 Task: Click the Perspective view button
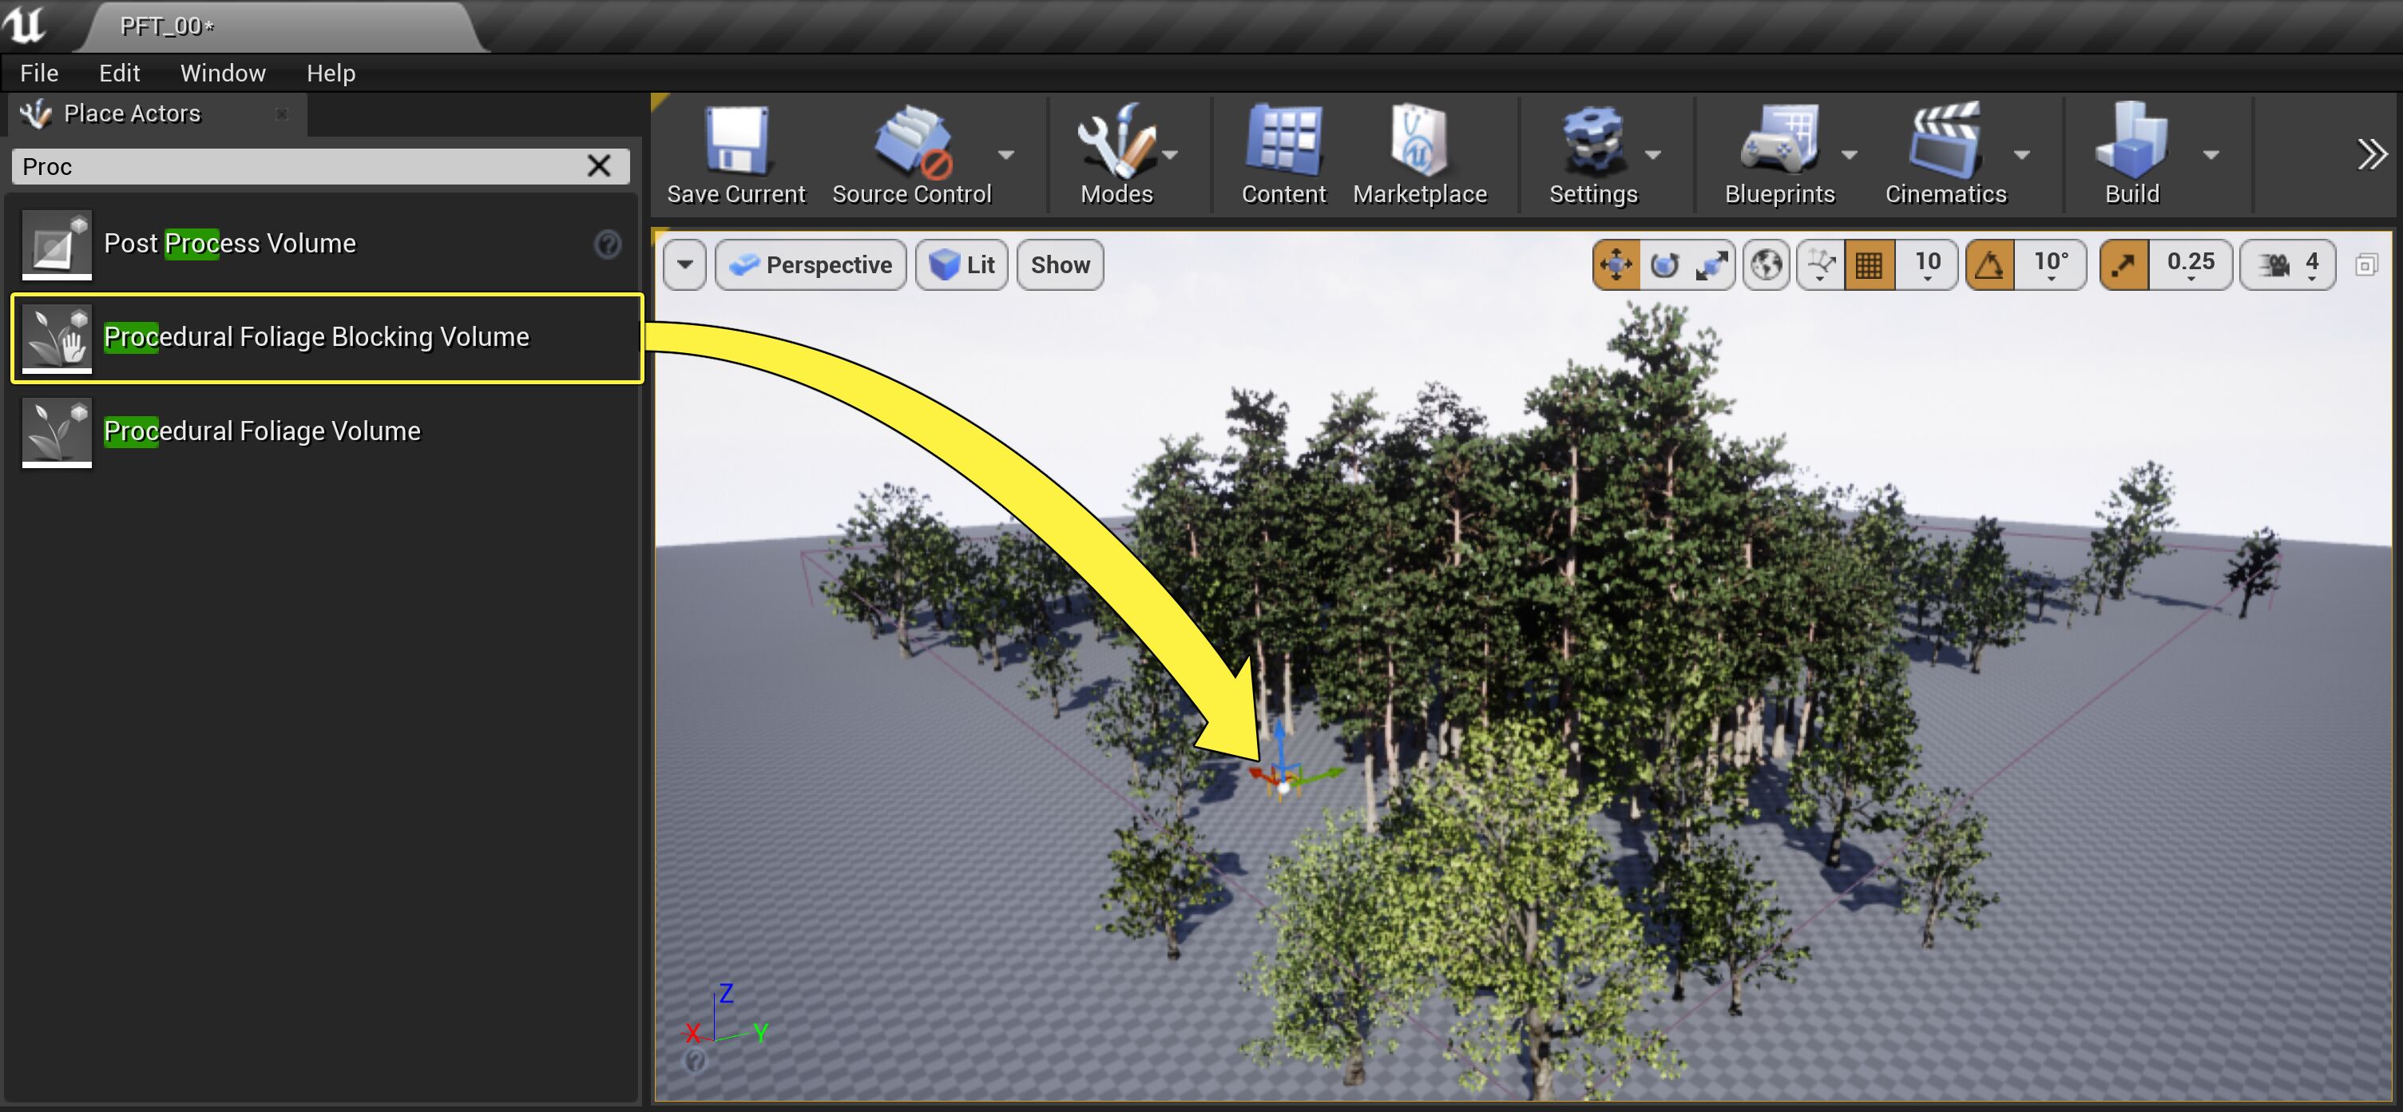click(x=811, y=265)
